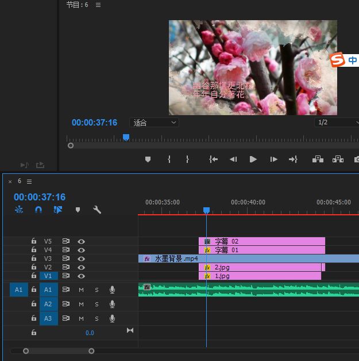Mute audio track A2
Viewport: 359px width, 361px height.
click(x=81, y=304)
